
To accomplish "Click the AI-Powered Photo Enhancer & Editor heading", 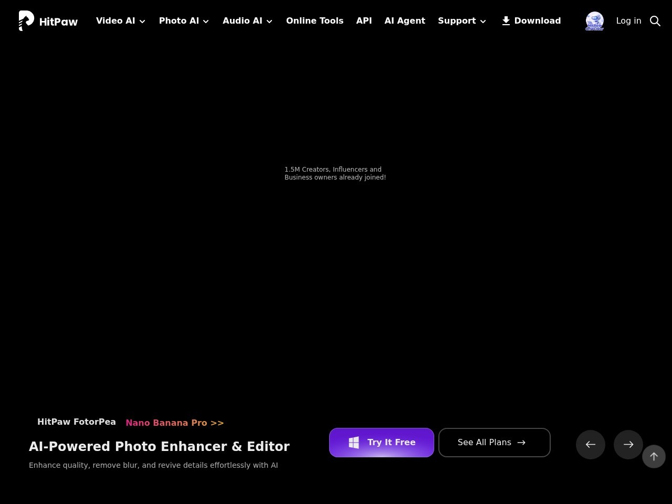I will coord(159,447).
